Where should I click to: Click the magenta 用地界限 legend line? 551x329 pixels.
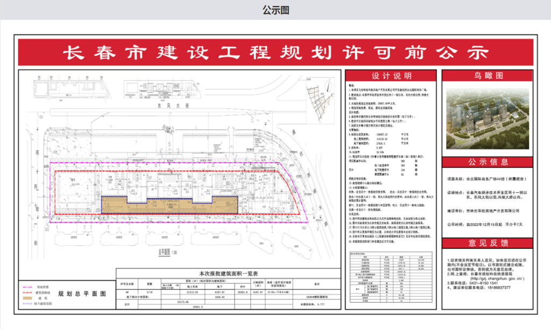(x=27, y=287)
